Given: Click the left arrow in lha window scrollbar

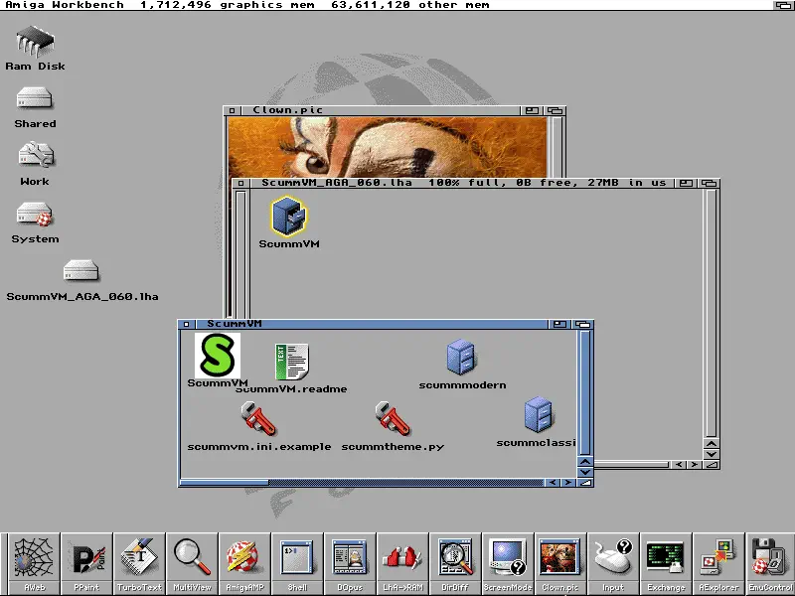Looking at the screenshot, I should point(679,465).
